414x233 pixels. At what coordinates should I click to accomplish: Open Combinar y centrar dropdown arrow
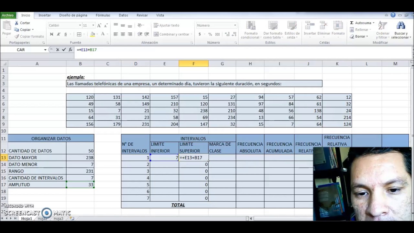point(191,34)
